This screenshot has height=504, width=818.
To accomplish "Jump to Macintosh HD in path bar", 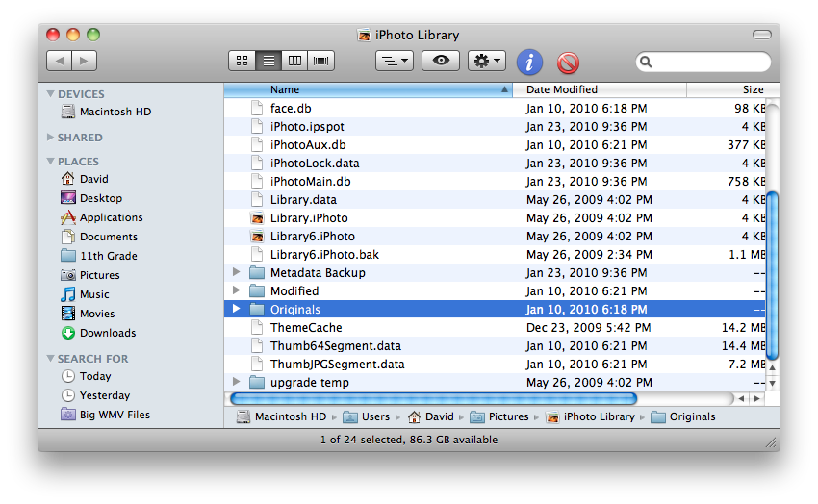I will click(281, 417).
